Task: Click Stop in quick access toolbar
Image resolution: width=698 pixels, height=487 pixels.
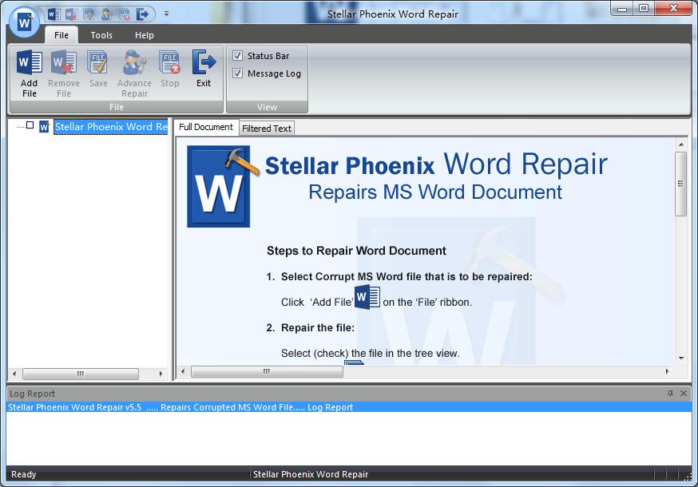Action: coord(125,14)
